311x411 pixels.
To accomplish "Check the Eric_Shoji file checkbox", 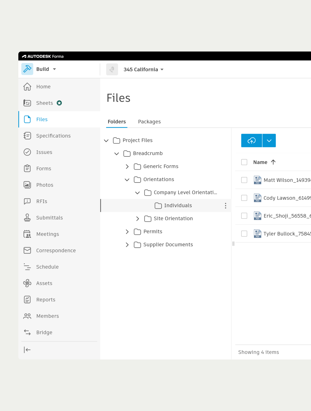I will coord(244,216).
